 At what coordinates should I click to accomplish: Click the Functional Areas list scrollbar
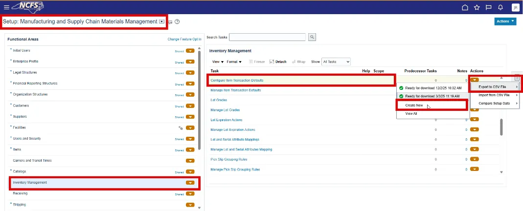200,100
